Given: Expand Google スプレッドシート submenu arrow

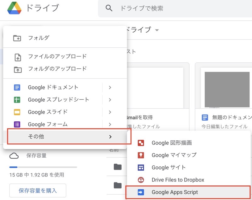Looking at the screenshot, I should [110, 100].
